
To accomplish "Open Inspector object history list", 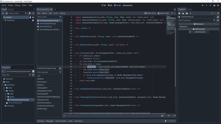I will click(x=218, y=13).
